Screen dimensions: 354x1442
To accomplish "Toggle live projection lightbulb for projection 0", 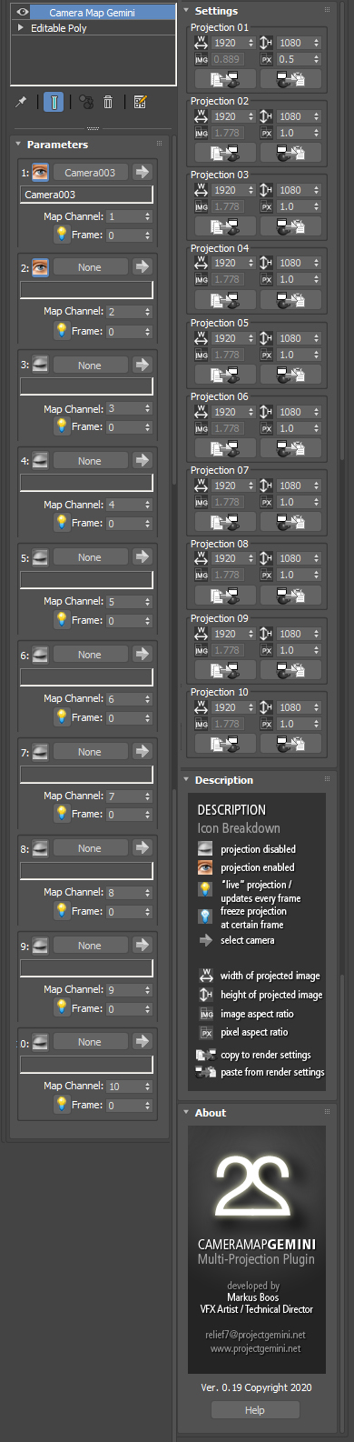I will click(62, 1104).
